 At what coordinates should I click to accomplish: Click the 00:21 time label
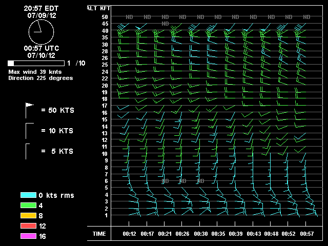[x=165, y=234]
